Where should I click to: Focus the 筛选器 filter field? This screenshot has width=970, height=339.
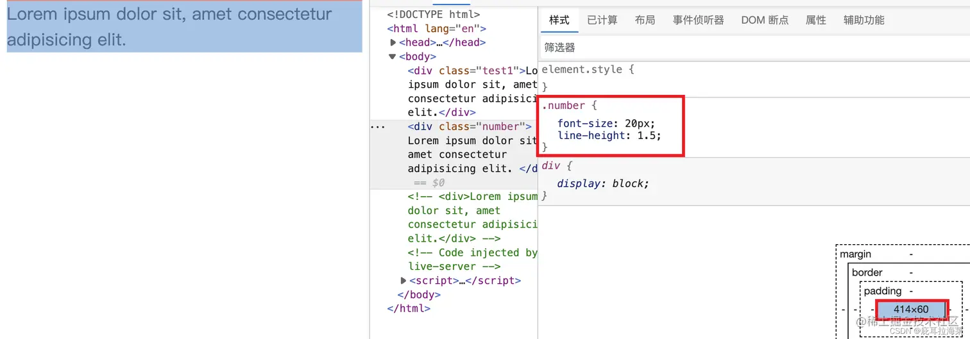coord(754,47)
